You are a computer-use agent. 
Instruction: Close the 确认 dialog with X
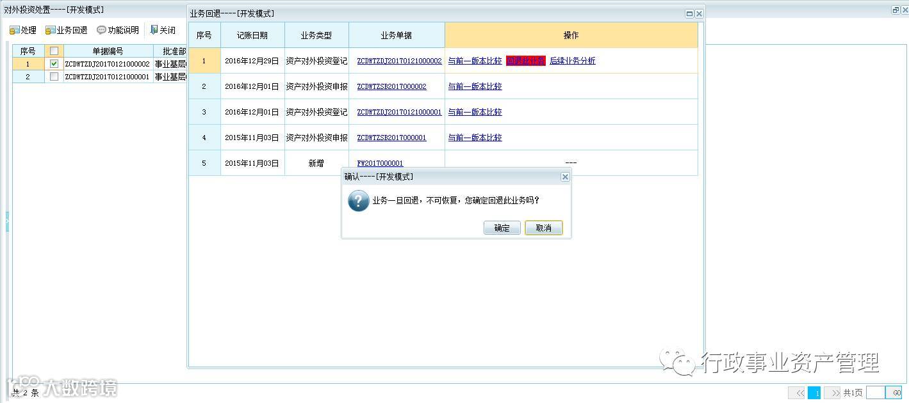tap(565, 177)
